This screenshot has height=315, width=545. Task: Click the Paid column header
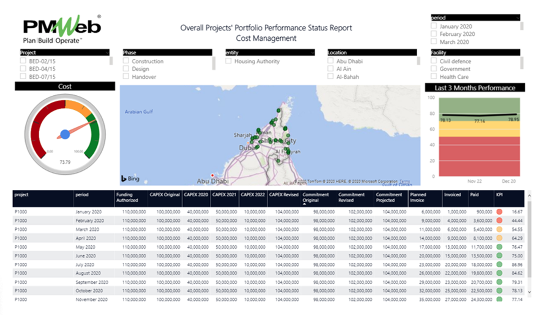pyautogui.click(x=475, y=194)
